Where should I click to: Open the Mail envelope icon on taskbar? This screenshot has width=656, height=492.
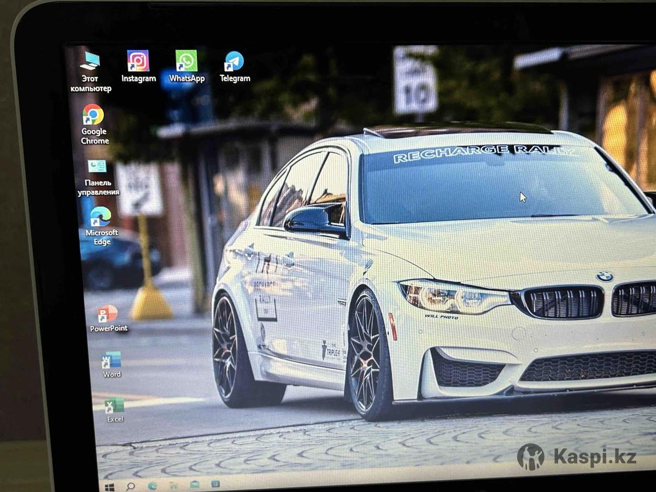point(195,484)
